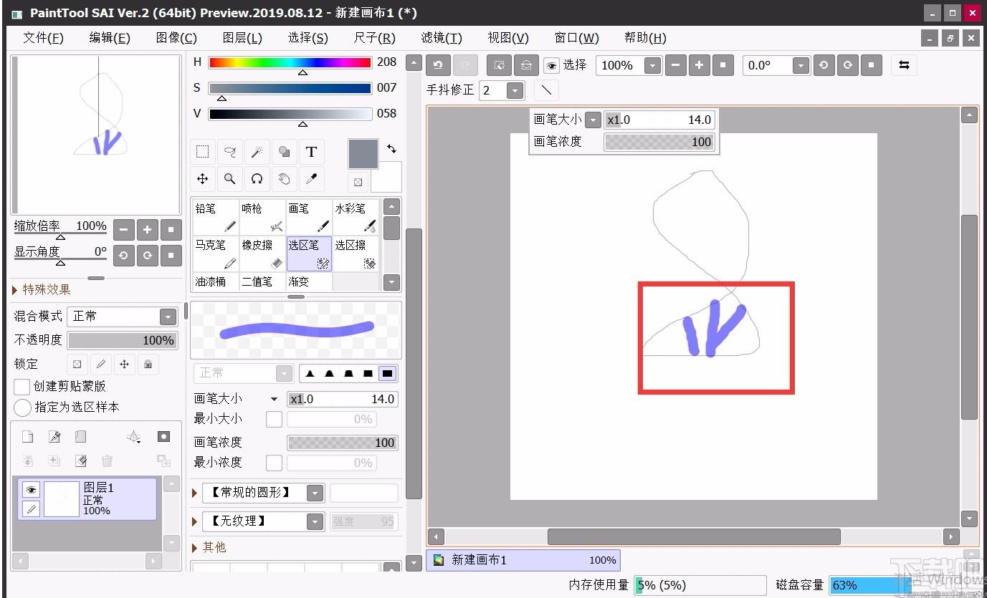Screen dimensions: 987x598
Task: Select the shape tool icon
Action: pyautogui.click(x=285, y=152)
